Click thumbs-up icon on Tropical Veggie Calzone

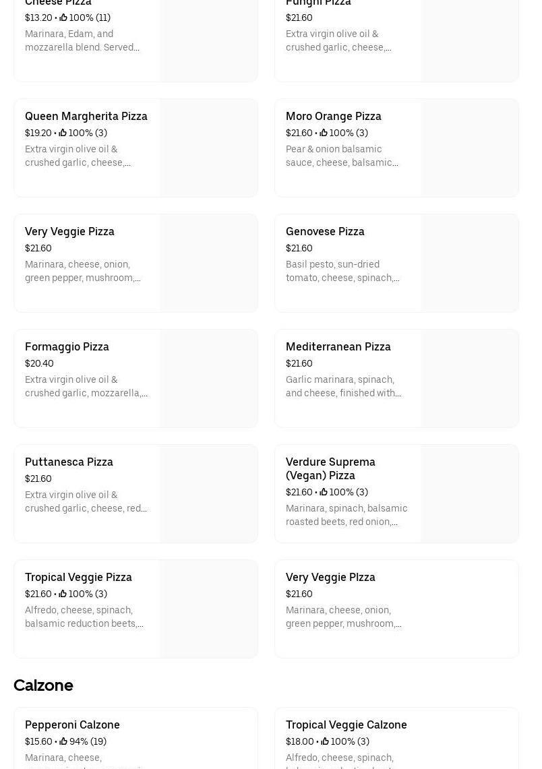(x=325, y=741)
